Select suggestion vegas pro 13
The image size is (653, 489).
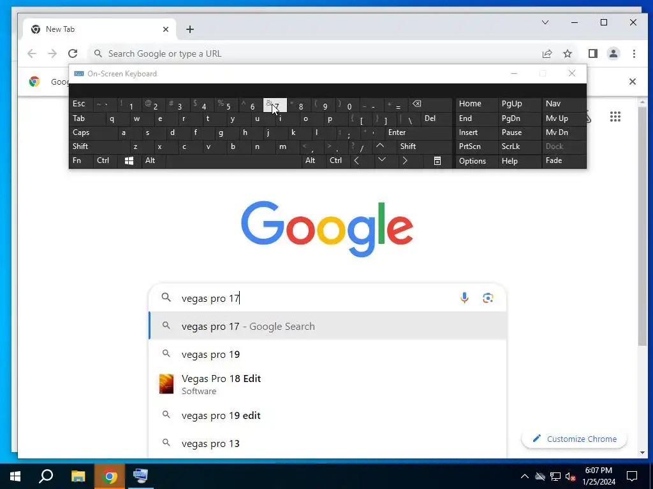click(x=328, y=443)
